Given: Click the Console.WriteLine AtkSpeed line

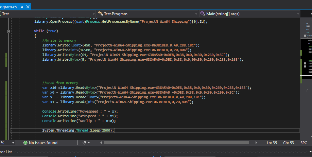Looking at the screenshot, I should (x=80, y=116).
